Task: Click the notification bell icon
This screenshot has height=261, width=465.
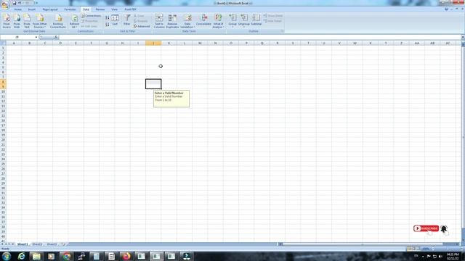Action: tap(444, 229)
